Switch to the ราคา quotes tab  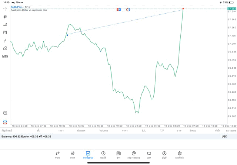pos(57,155)
